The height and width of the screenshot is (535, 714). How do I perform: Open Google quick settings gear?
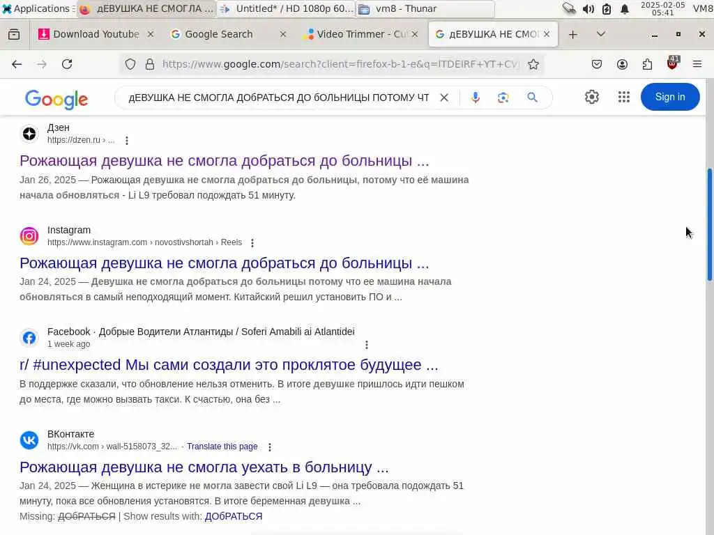click(x=591, y=97)
